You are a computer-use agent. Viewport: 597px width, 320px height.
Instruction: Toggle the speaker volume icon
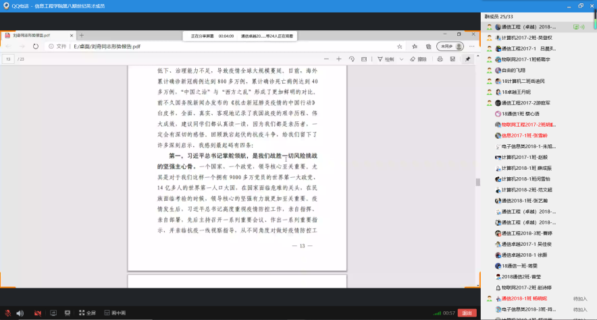20,313
